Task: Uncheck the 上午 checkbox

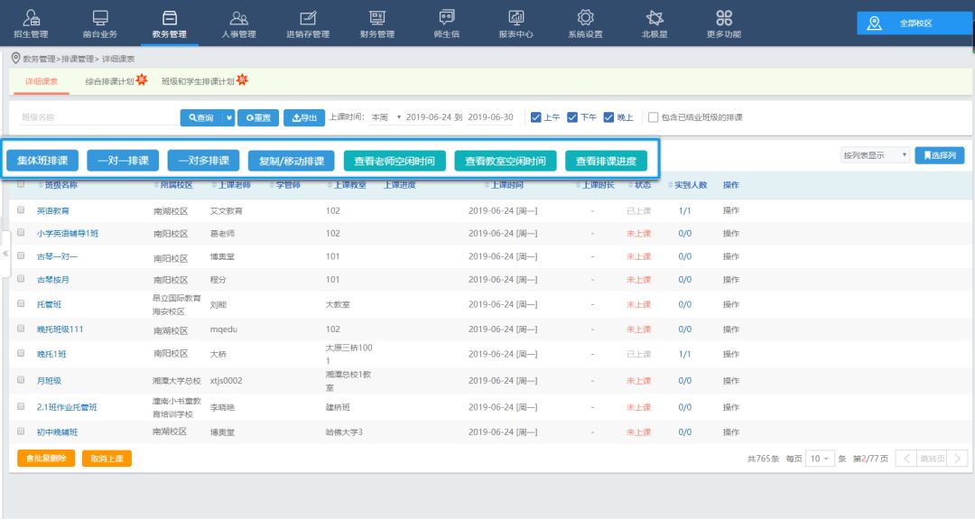Action: [x=535, y=117]
